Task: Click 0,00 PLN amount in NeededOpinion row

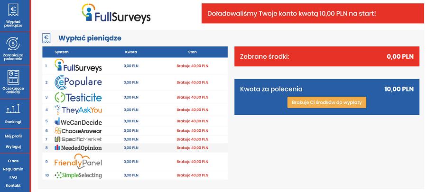Action: pos(131,147)
